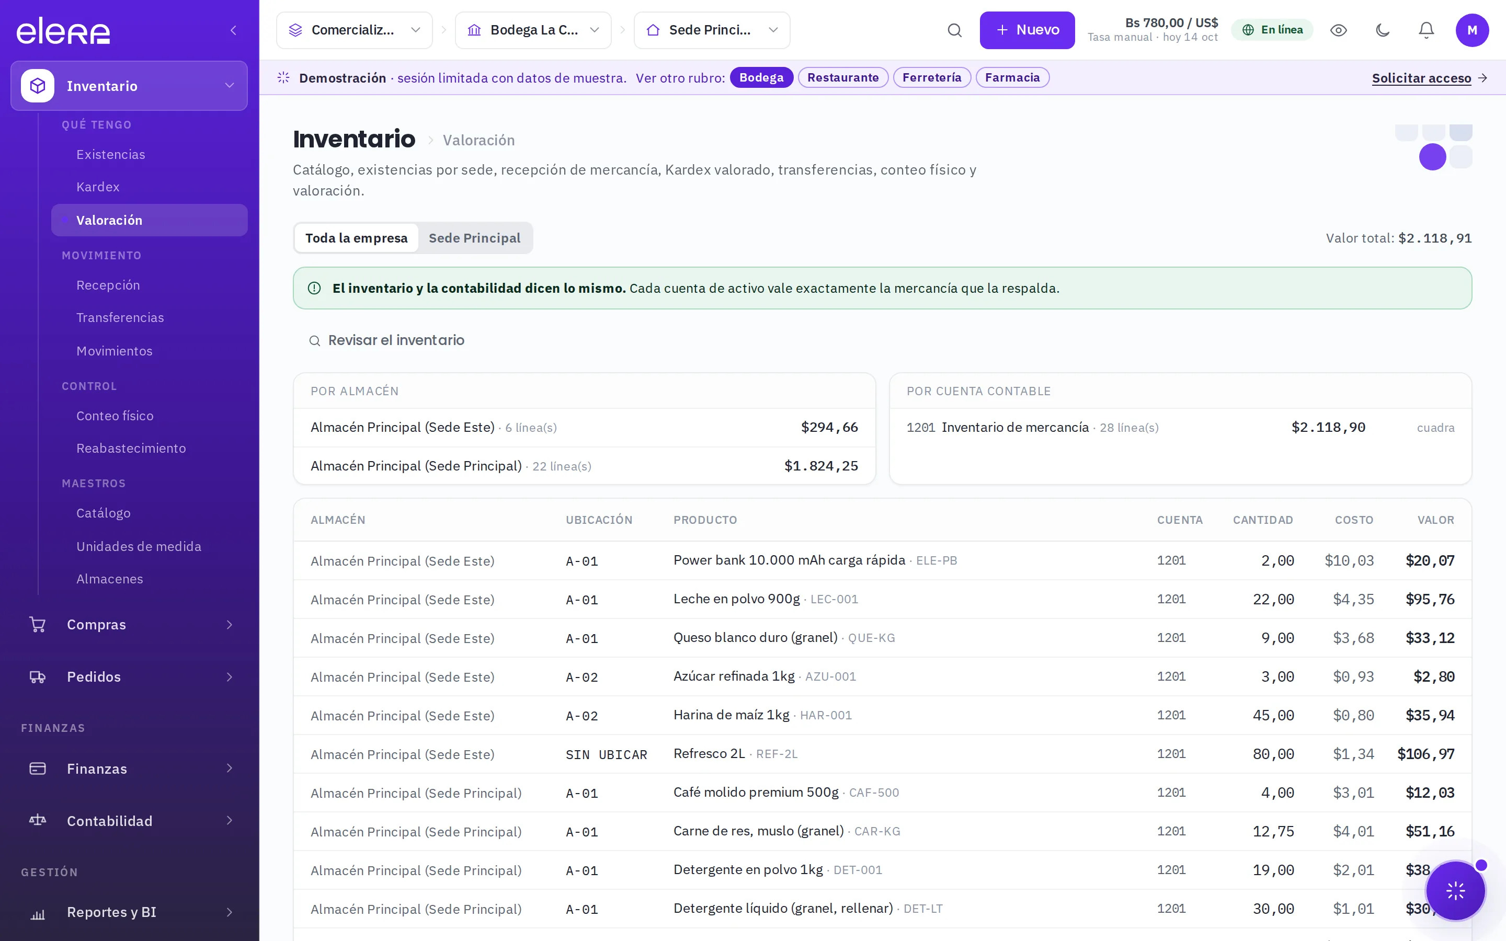Open the Sede Princi... location dropdown
The width and height of the screenshot is (1506, 941).
pos(712,30)
